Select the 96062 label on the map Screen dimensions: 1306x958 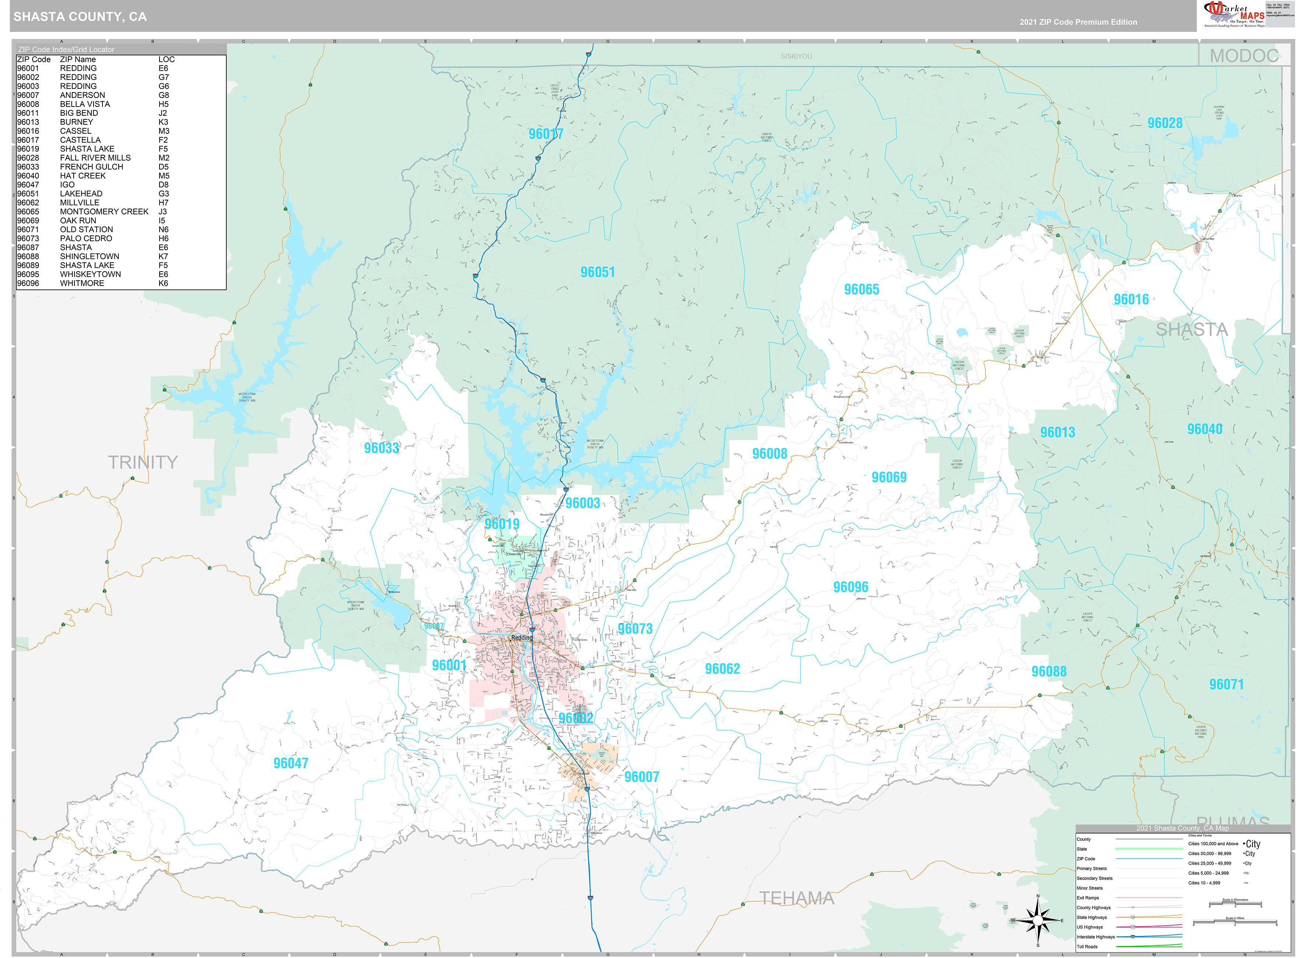pos(722,669)
